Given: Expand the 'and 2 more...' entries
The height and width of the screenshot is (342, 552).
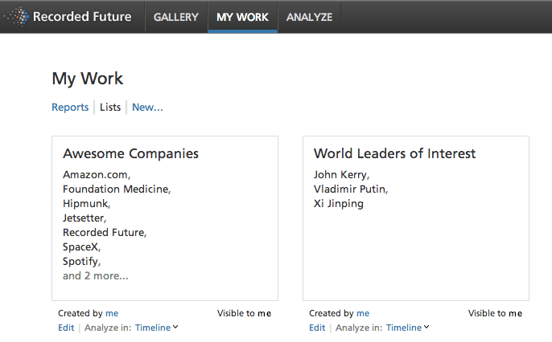Looking at the screenshot, I should 95,276.
